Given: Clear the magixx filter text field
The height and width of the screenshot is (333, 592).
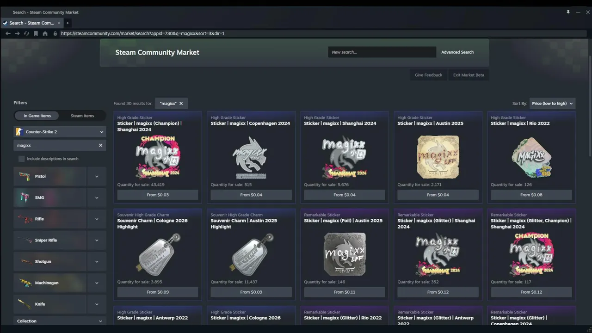Looking at the screenshot, I should 100,145.
